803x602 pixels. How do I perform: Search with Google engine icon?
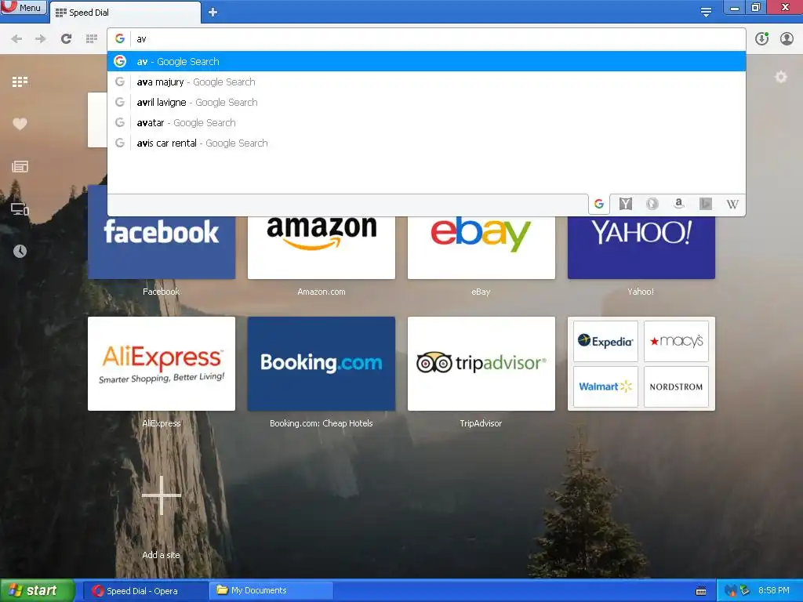[x=598, y=204]
